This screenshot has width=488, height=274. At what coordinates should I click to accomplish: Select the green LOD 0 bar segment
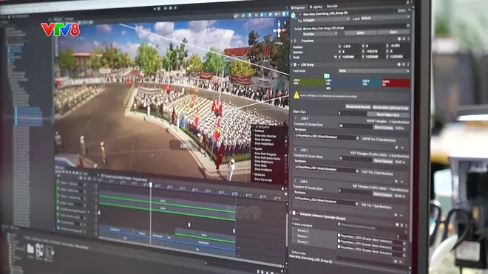click(309, 82)
